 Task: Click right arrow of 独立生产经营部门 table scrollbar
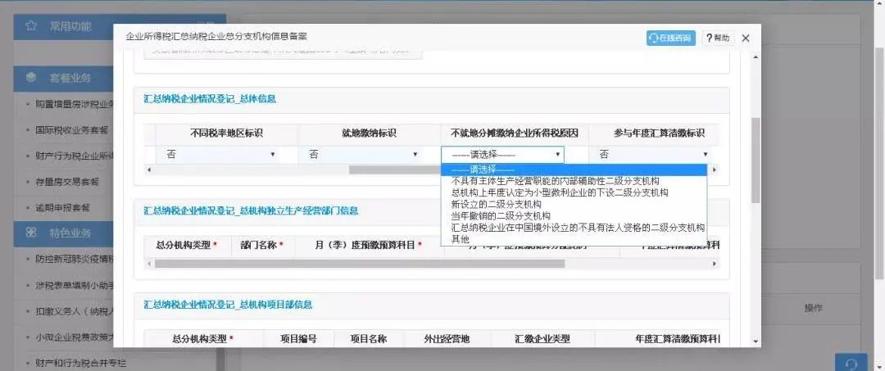coord(715,264)
